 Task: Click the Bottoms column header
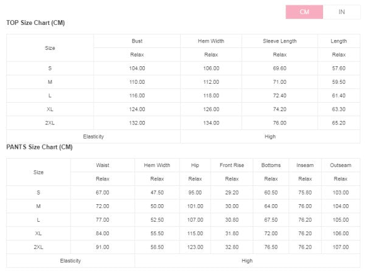pos(271,165)
